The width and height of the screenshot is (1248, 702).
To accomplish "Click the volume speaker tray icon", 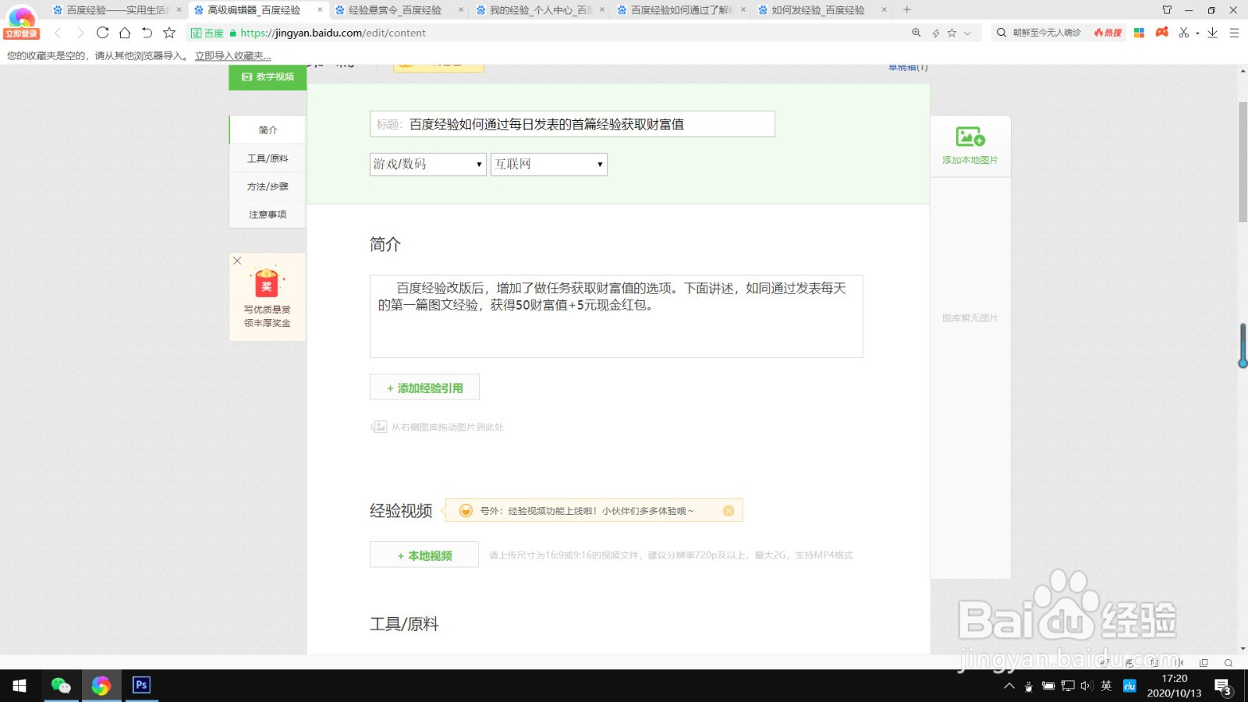I will tap(1087, 686).
